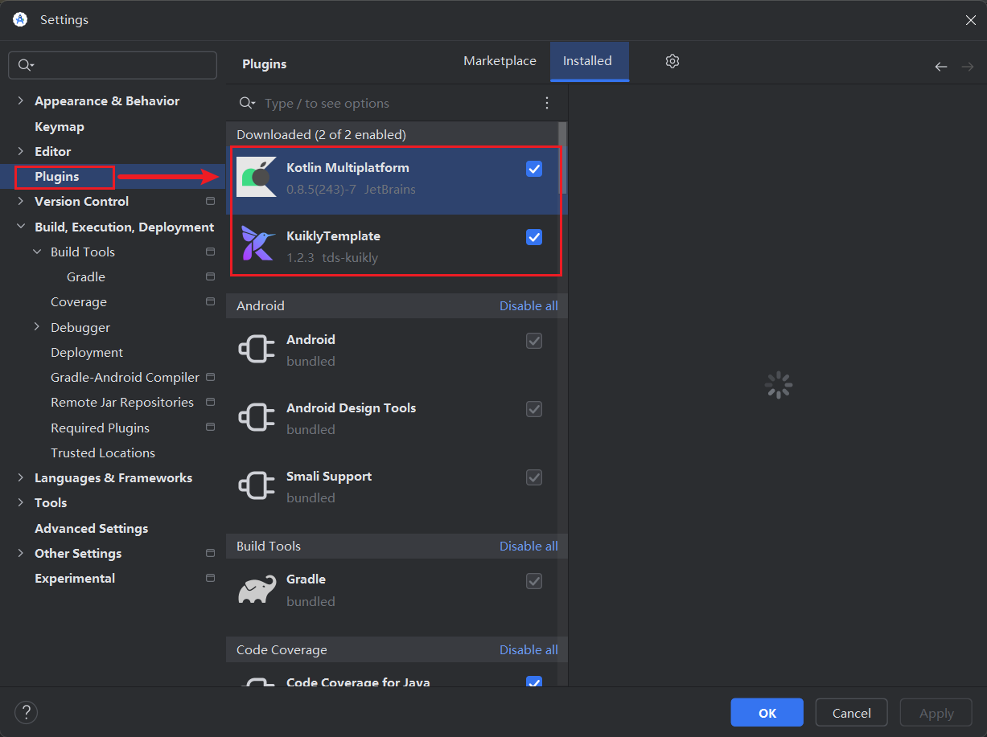Go forward with the right arrow

[x=968, y=67]
